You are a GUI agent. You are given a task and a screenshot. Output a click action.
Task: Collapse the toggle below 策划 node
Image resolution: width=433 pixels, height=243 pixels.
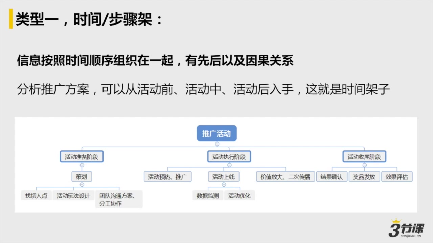82,184
